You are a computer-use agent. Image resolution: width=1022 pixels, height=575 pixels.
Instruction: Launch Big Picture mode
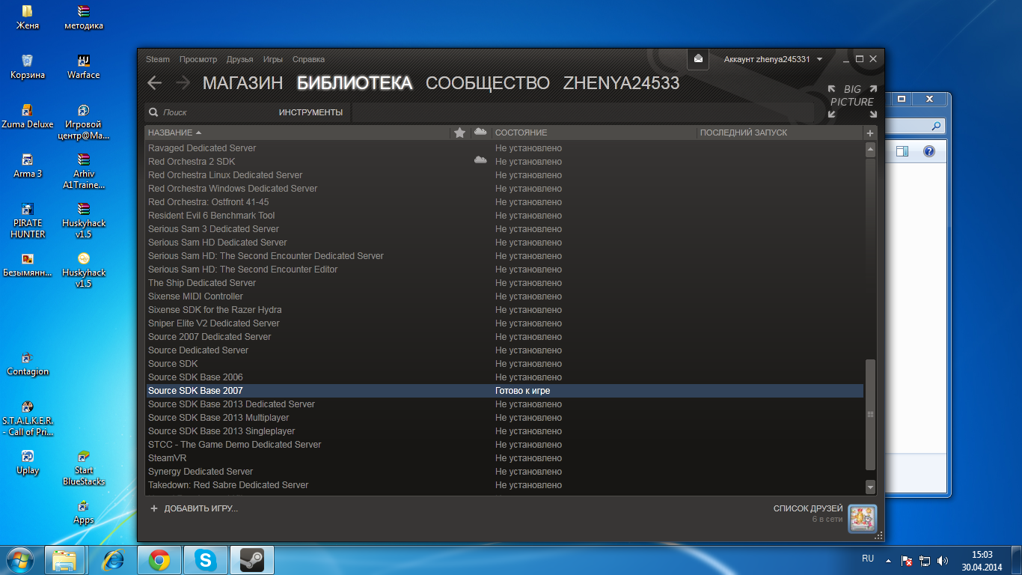852,101
